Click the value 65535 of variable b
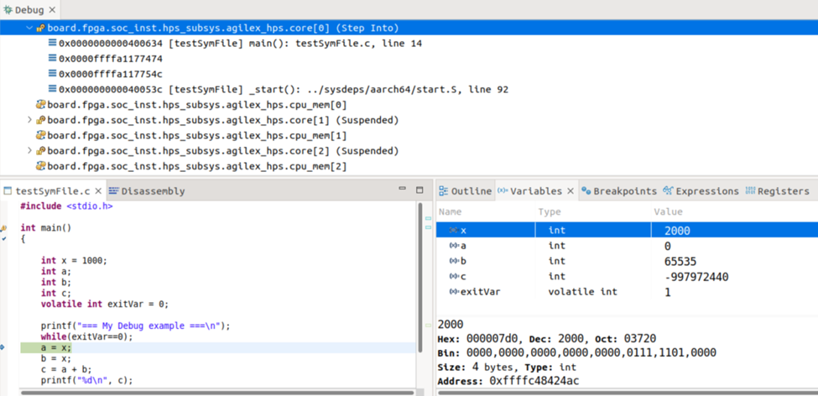The height and width of the screenshot is (396, 818). (x=680, y=261)
